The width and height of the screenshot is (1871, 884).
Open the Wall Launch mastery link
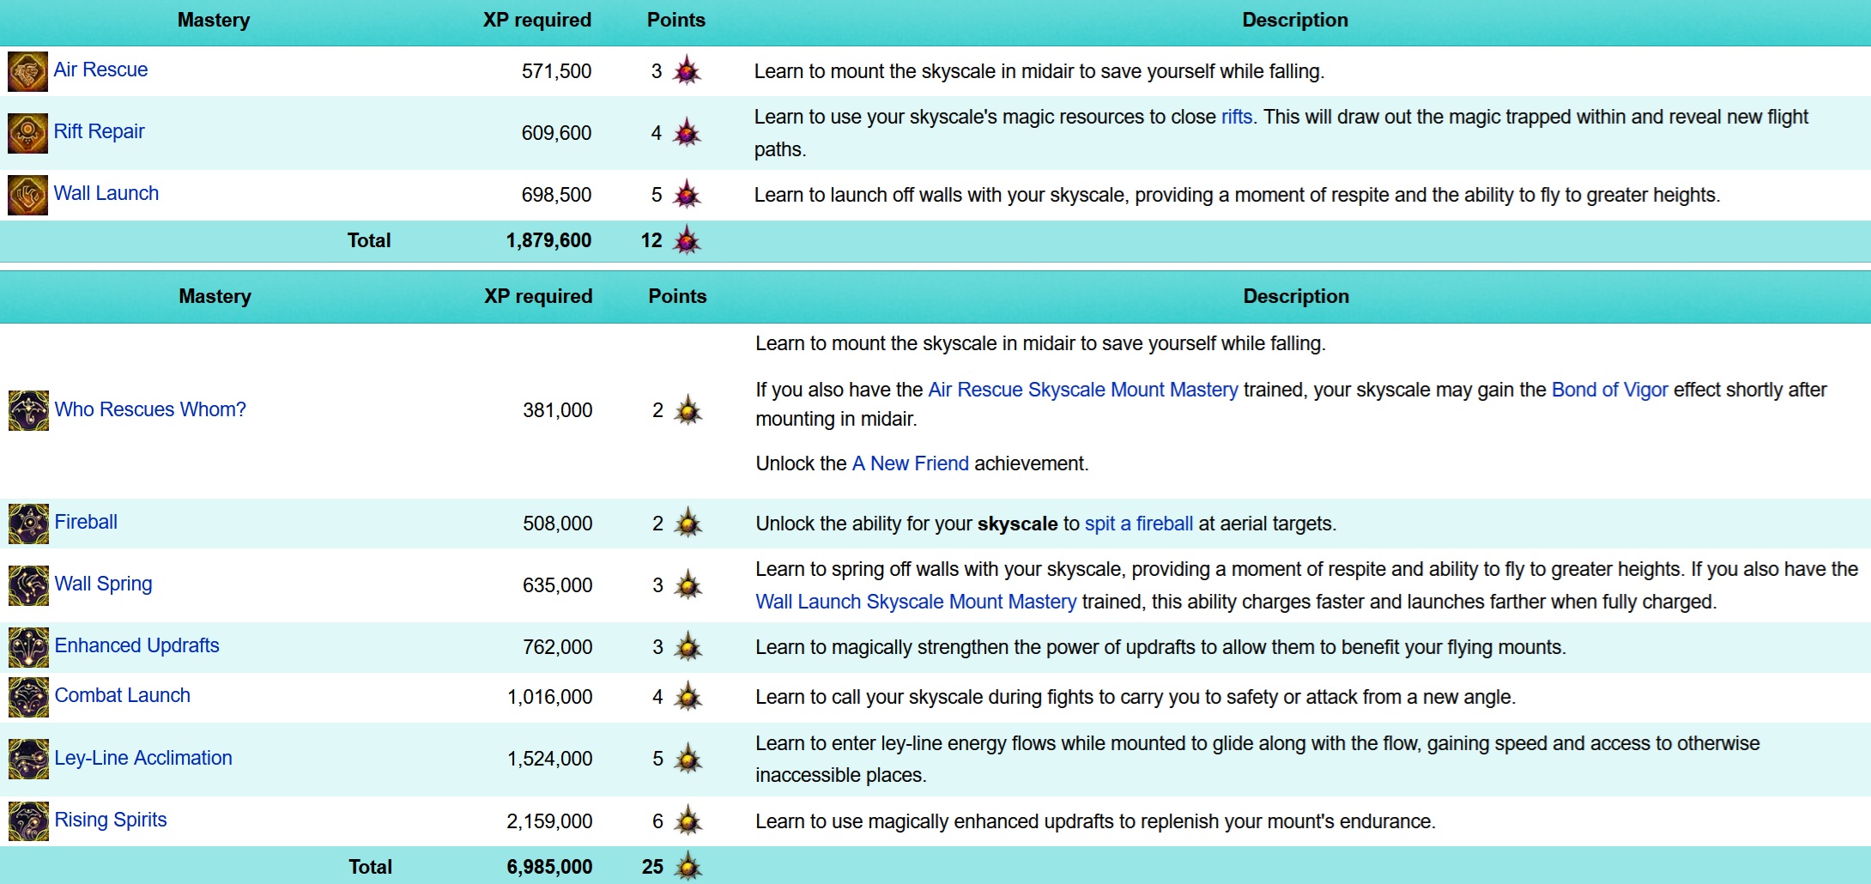click(x=106, y=193)
